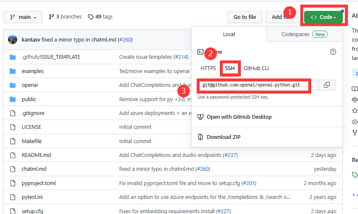Open the chatml.md file

click(x=34, y=169)
